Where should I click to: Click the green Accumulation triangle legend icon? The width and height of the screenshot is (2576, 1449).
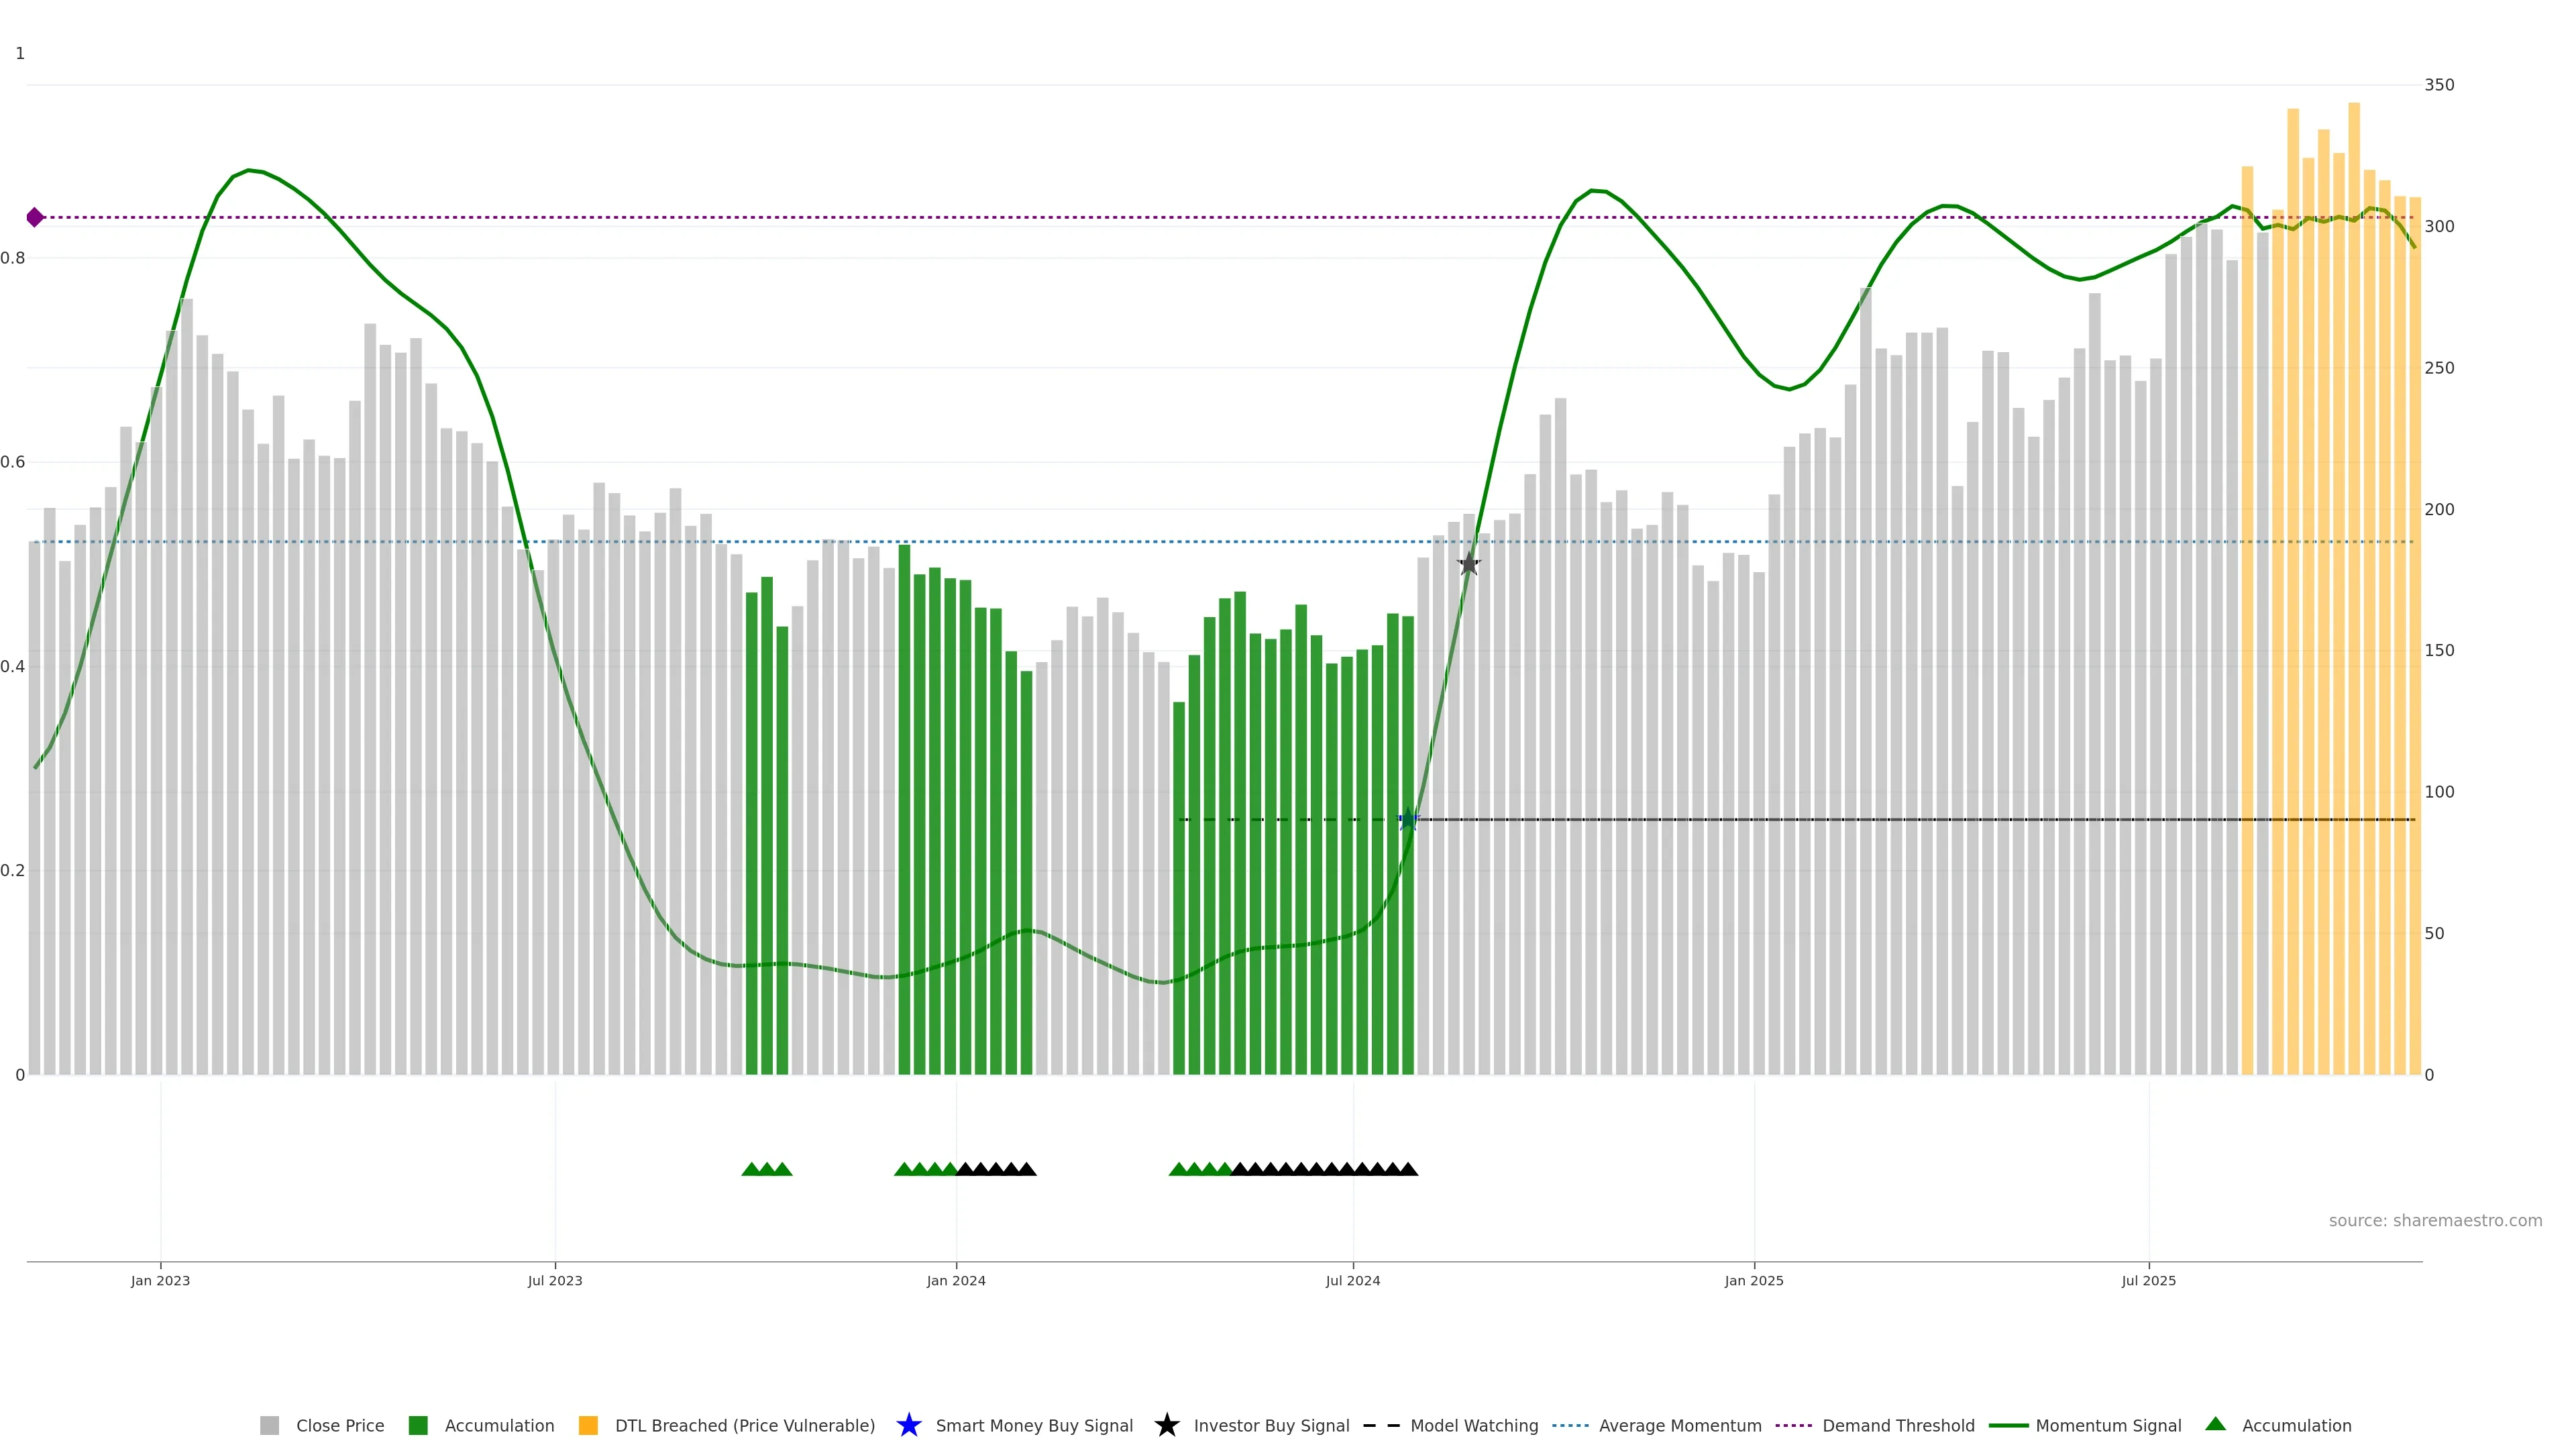click(x=2215, y=1424)
